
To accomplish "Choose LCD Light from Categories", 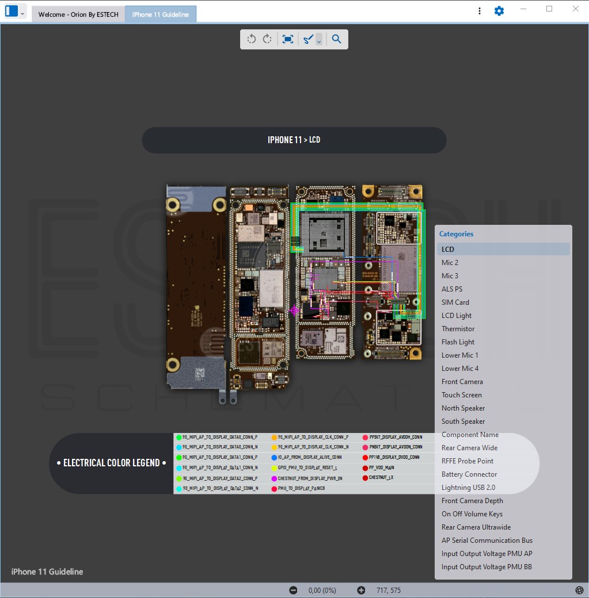I will (457, 316).
